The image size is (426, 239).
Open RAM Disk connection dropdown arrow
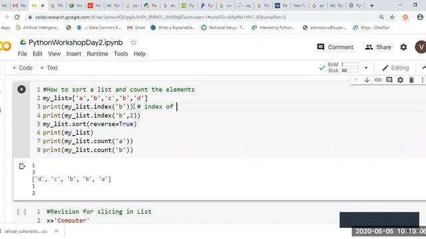click(x=366, y=68)
